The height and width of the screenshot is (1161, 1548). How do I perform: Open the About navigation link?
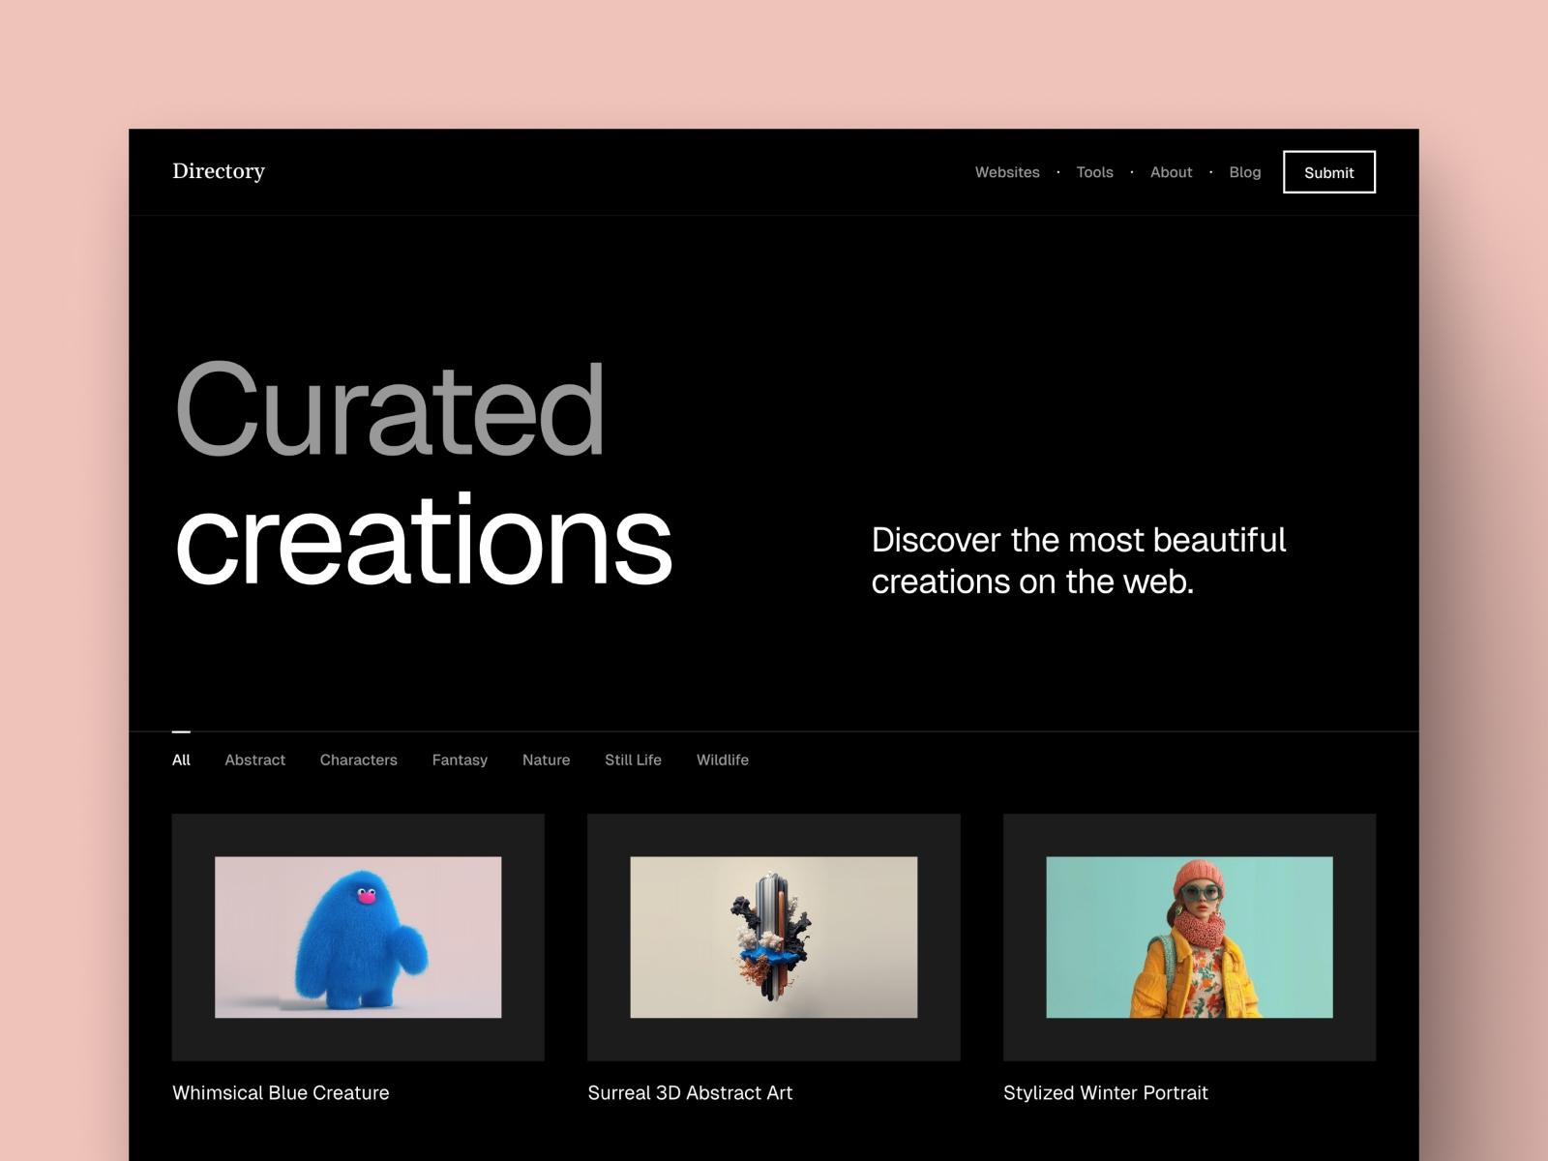1171,172
